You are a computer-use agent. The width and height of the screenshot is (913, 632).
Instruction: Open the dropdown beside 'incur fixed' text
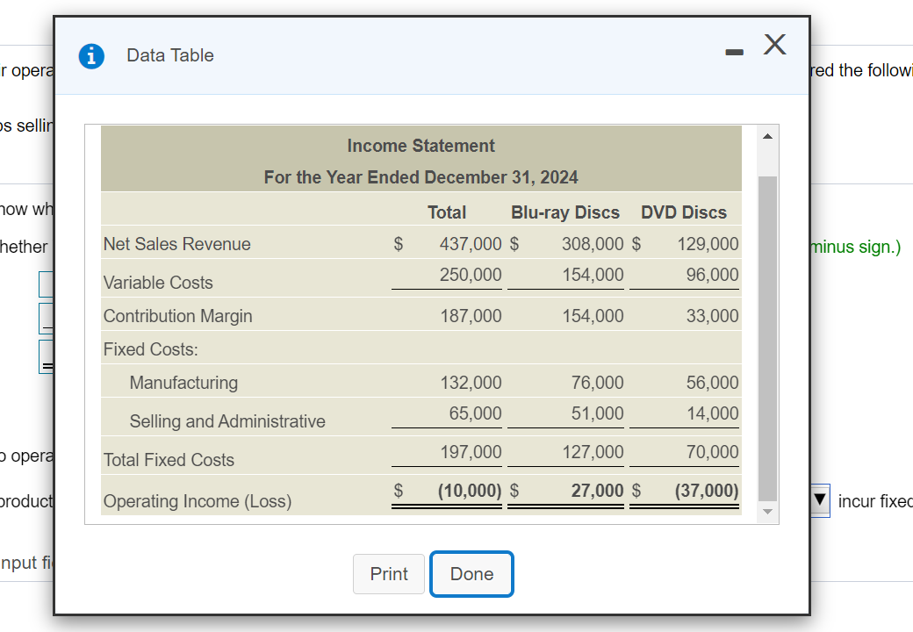(817, 499)
